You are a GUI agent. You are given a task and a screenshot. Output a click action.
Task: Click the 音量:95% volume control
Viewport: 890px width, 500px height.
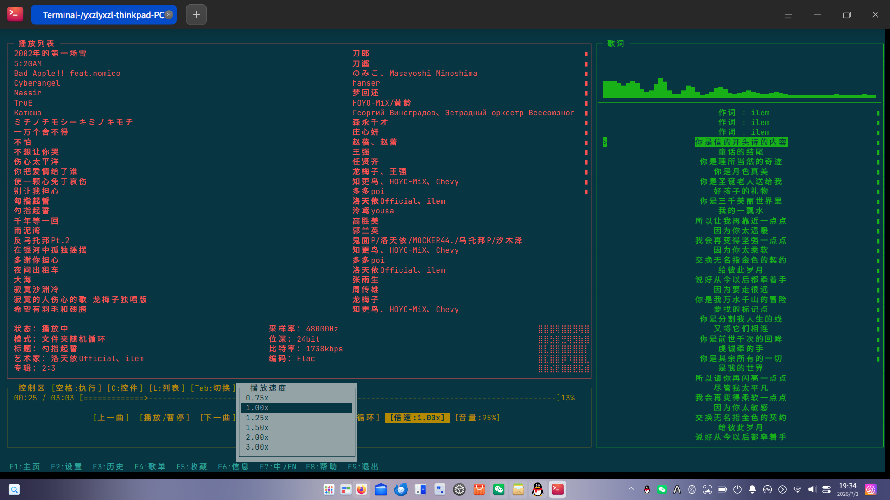477,418
